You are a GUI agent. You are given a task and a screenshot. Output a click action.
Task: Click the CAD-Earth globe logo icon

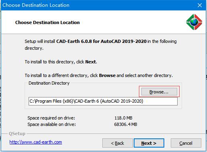194,22
